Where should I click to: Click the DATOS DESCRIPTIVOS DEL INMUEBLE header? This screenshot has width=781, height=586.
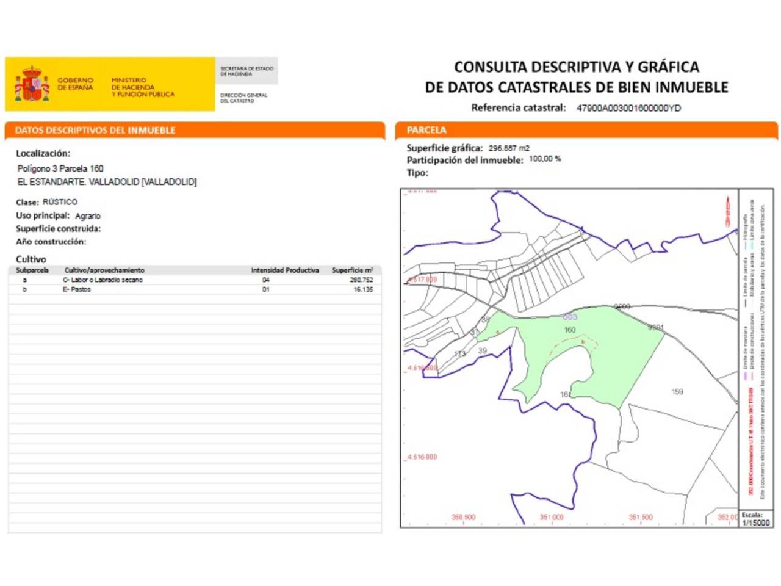pos(95,130)
